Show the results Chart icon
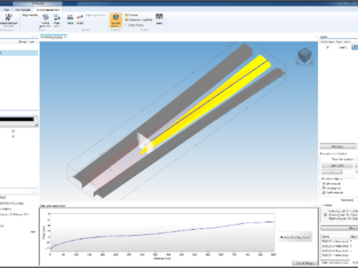The width and height of the screenshot is (358, 268). [x=80, y=17]
